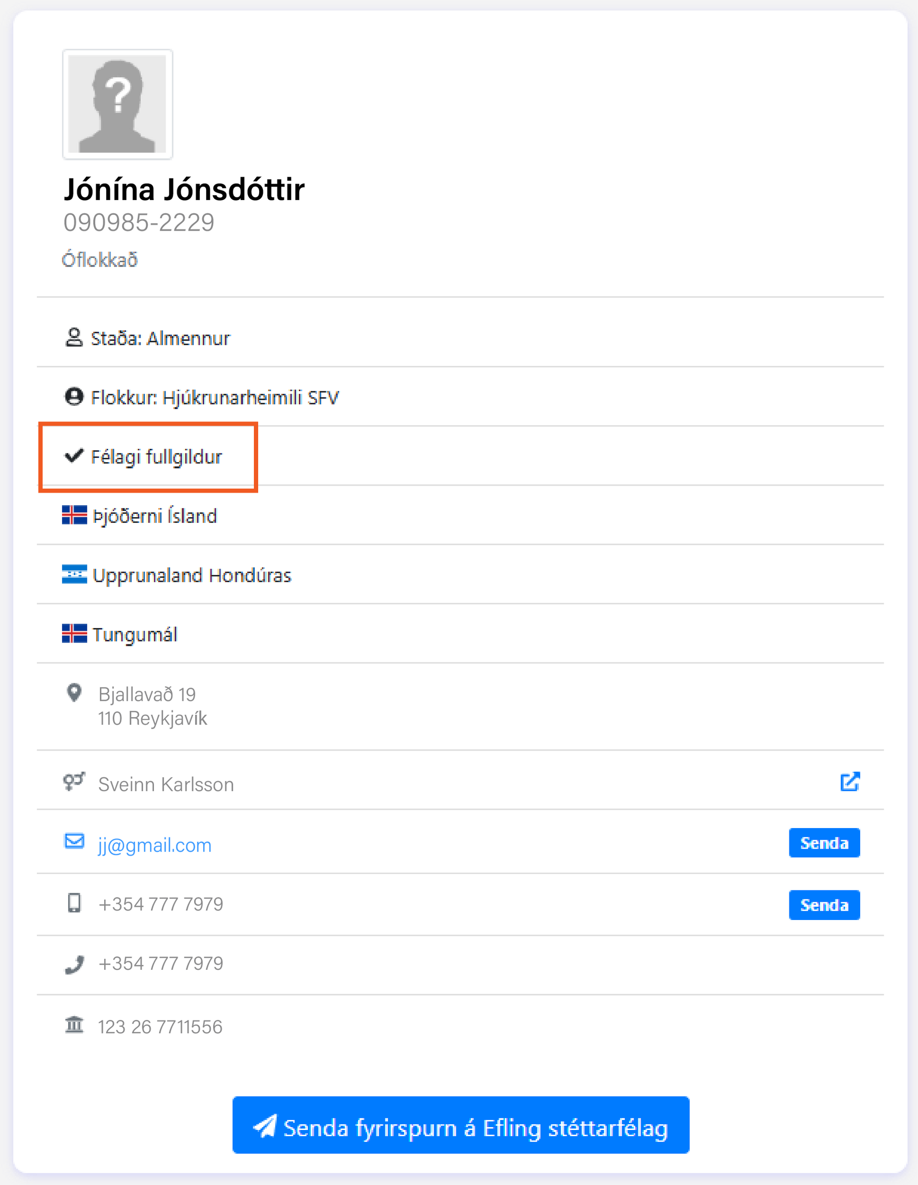Click the Iceland flag beside Tungumál
Image resolution: width=918 pixels, height=1185 pixels.
pos(74,633)
